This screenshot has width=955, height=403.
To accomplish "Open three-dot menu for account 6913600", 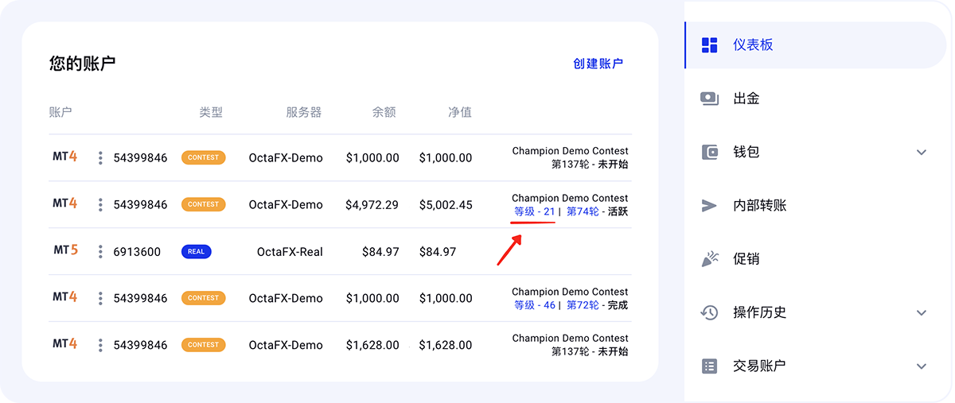I will click(100, 252).
